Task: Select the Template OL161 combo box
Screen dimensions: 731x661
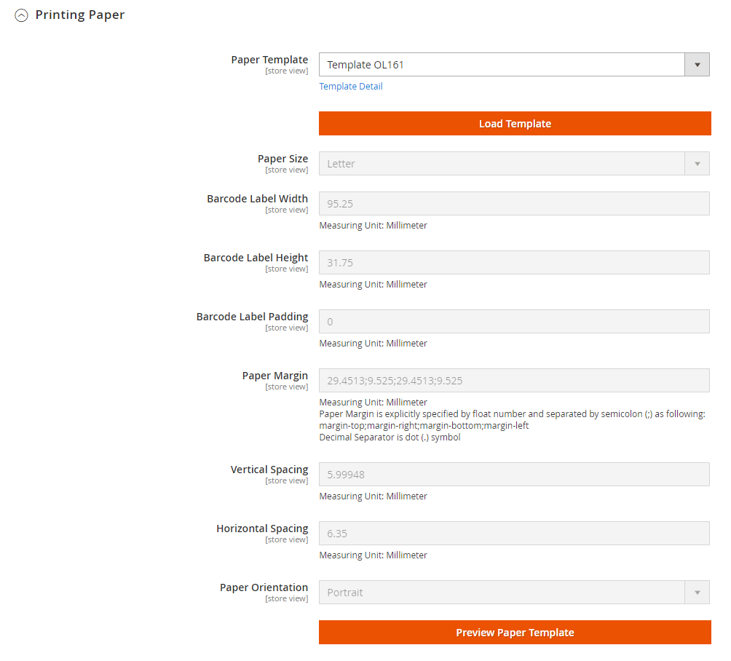Action: 502,65
